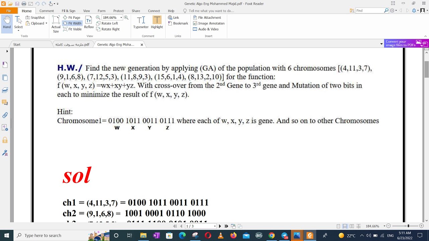Viewport: 429px width, 241px height.
Task: Insert a File Attachment
Action: tap(207, 17)
